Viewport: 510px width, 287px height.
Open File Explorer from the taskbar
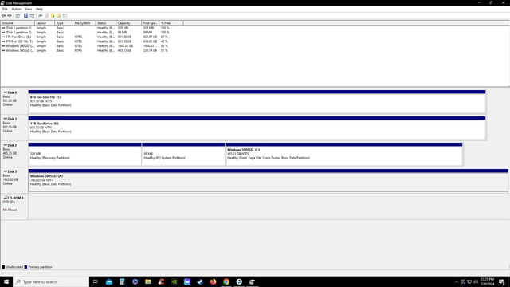click(148, 281)
